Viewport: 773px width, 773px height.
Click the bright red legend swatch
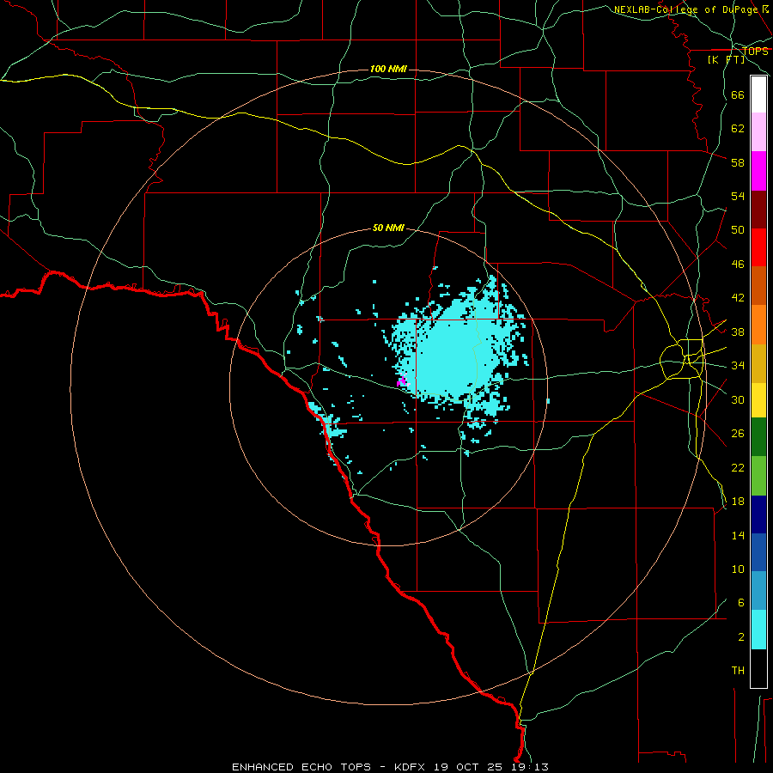tap(758, 247)
